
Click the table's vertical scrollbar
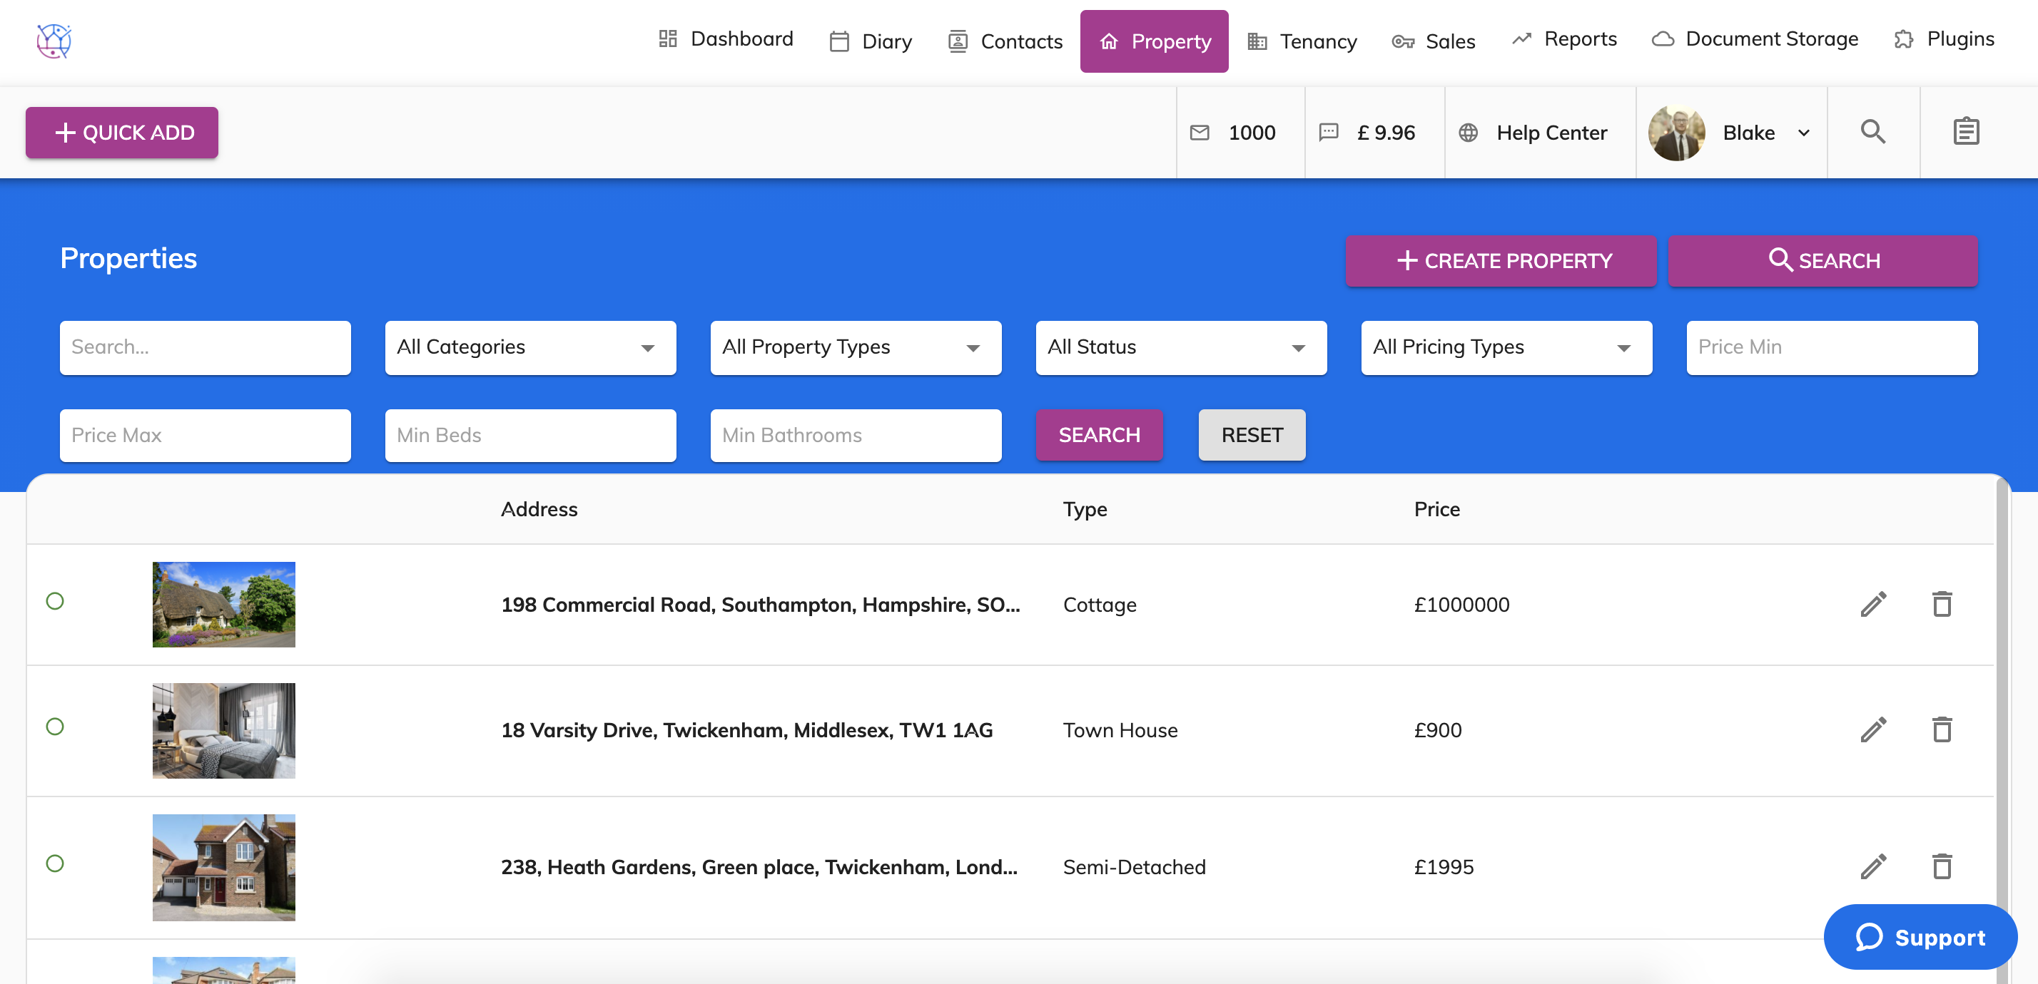click(x=2002, y=712)
